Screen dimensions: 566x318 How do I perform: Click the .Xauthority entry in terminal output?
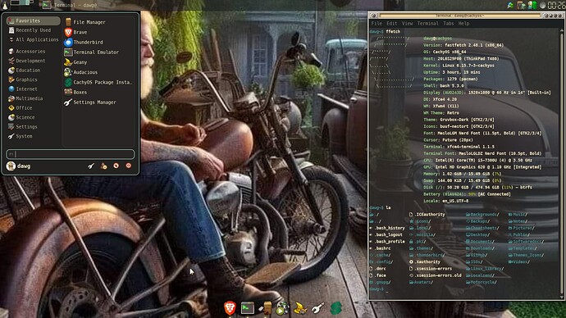427,262
